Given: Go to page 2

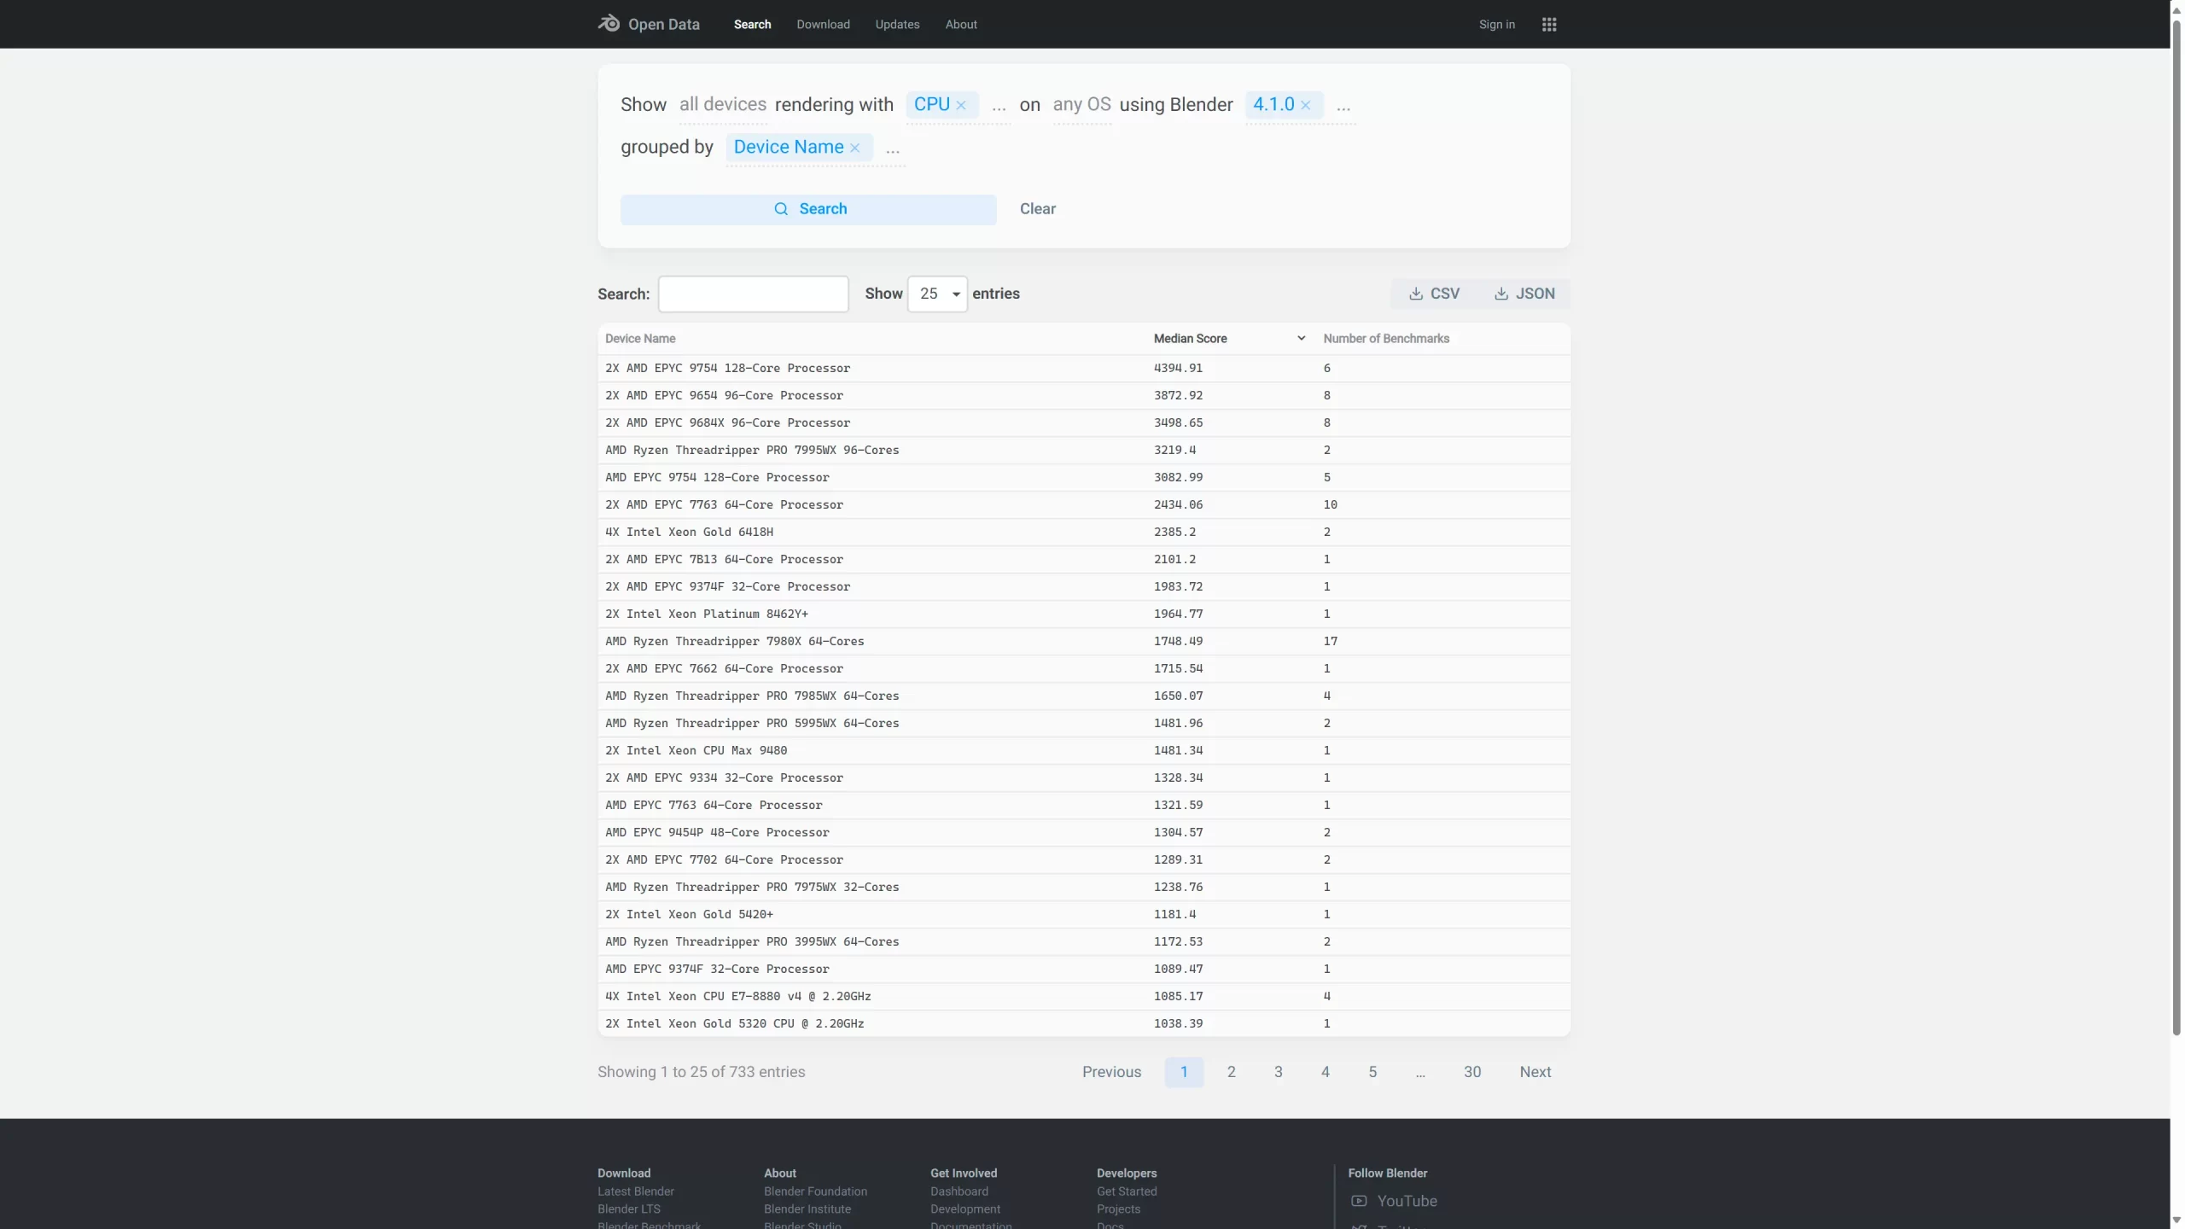Looking at the screenshot, I should (x=1231, y=1072).
